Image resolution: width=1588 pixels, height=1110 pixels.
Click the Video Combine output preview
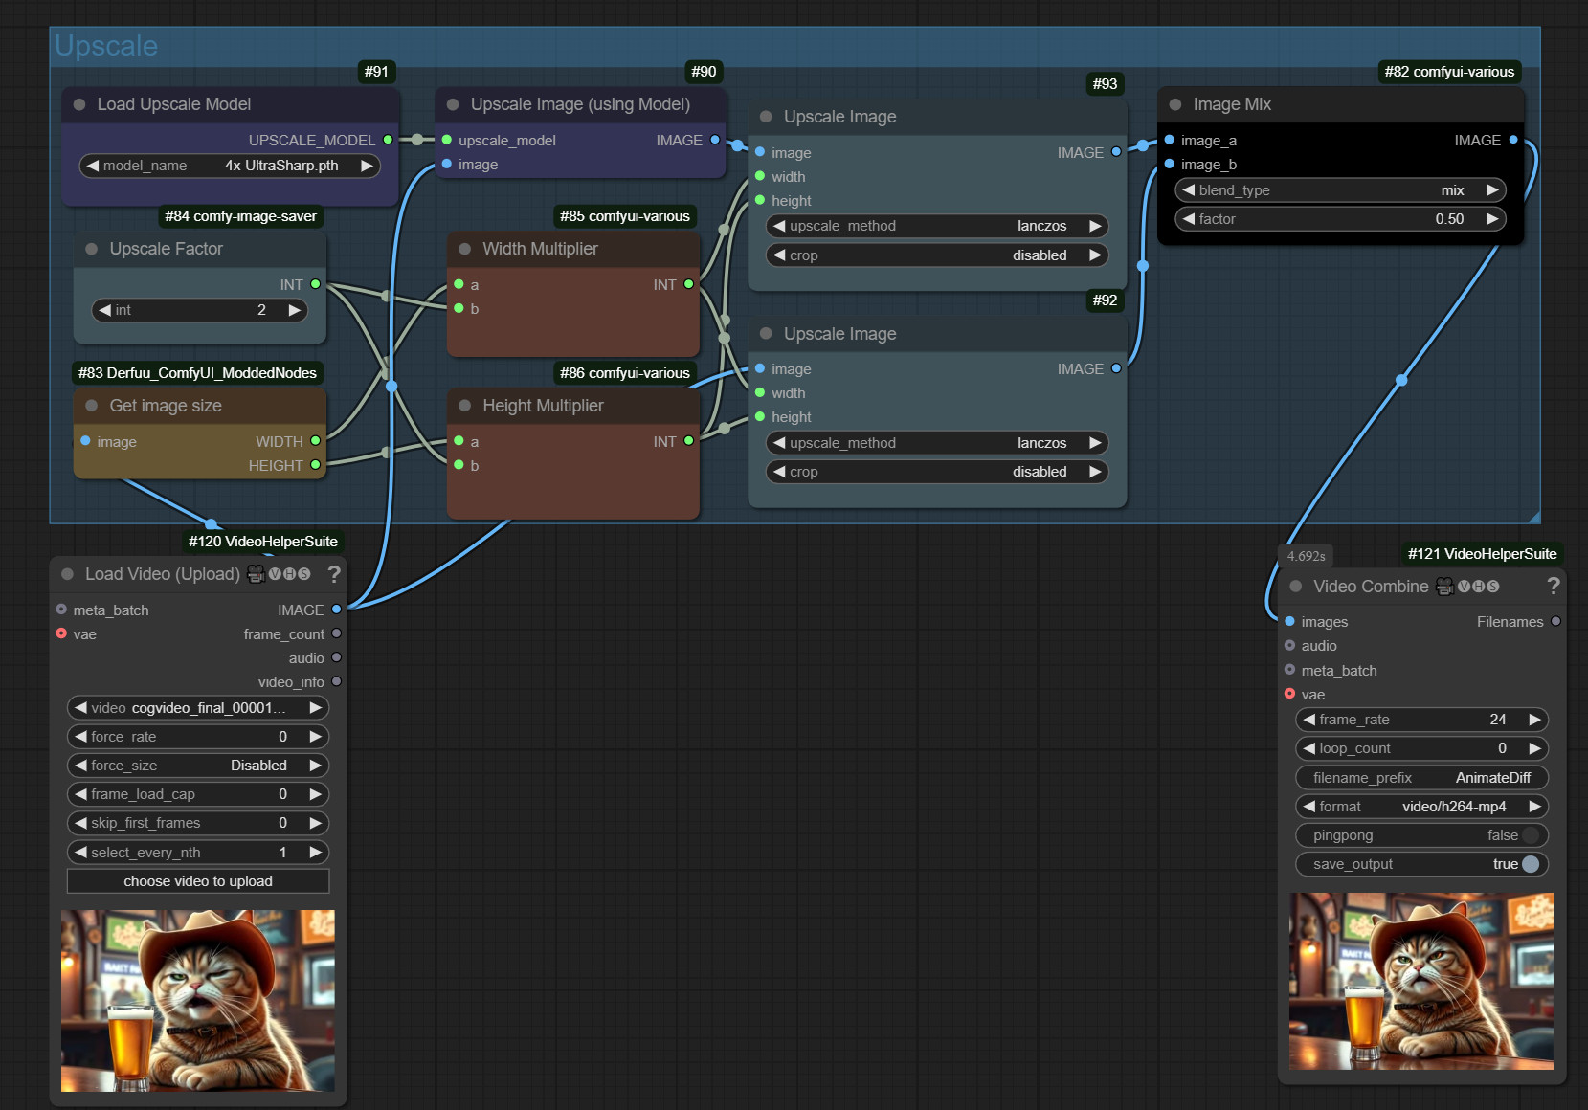[1421, 982]
